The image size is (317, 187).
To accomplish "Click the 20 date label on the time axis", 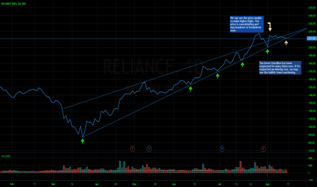I will click(x=116, y=184).
